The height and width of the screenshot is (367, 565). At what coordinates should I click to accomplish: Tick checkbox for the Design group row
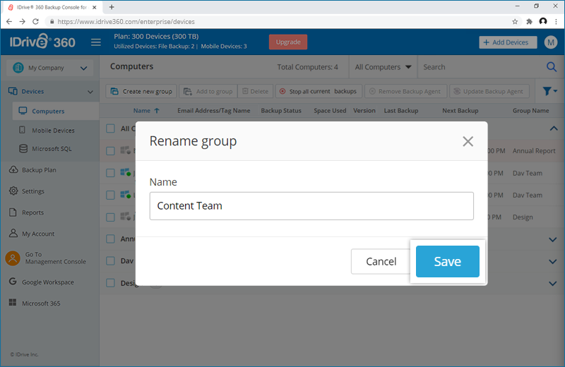[111, 283]
